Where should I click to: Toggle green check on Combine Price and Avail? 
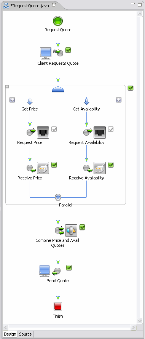coord(82,227)
